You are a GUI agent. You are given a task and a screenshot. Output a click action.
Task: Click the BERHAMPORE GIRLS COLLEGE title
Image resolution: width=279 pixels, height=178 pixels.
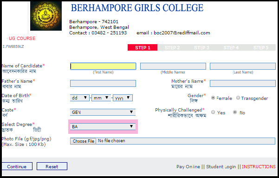(x=137, y=8)
